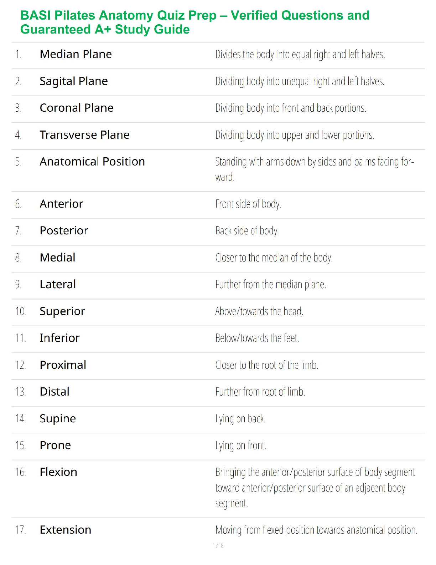Click the BASI Pilates Anatomy Quiz Prep title
Screen dimensions: 436x565
click(195, 22)
